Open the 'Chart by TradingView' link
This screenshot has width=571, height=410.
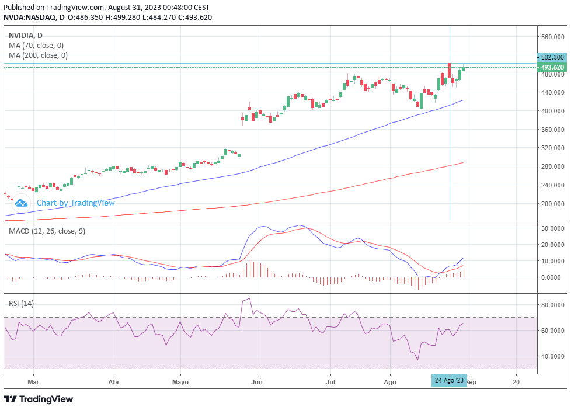(76, 203)
